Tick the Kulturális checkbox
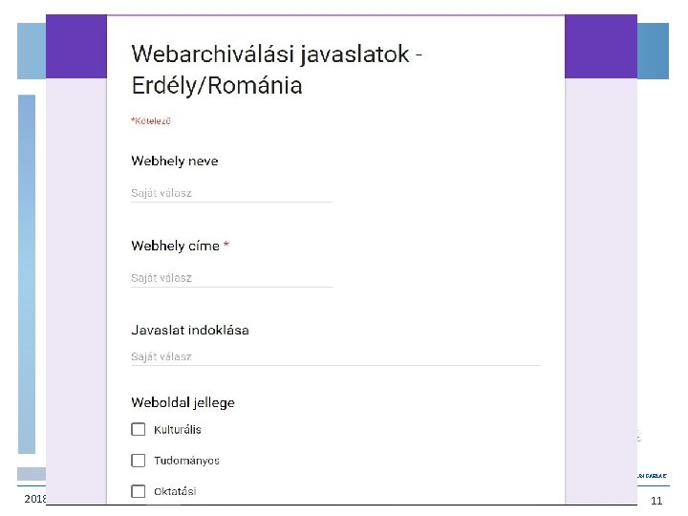688x516 pixels. (x=139, y=430)
